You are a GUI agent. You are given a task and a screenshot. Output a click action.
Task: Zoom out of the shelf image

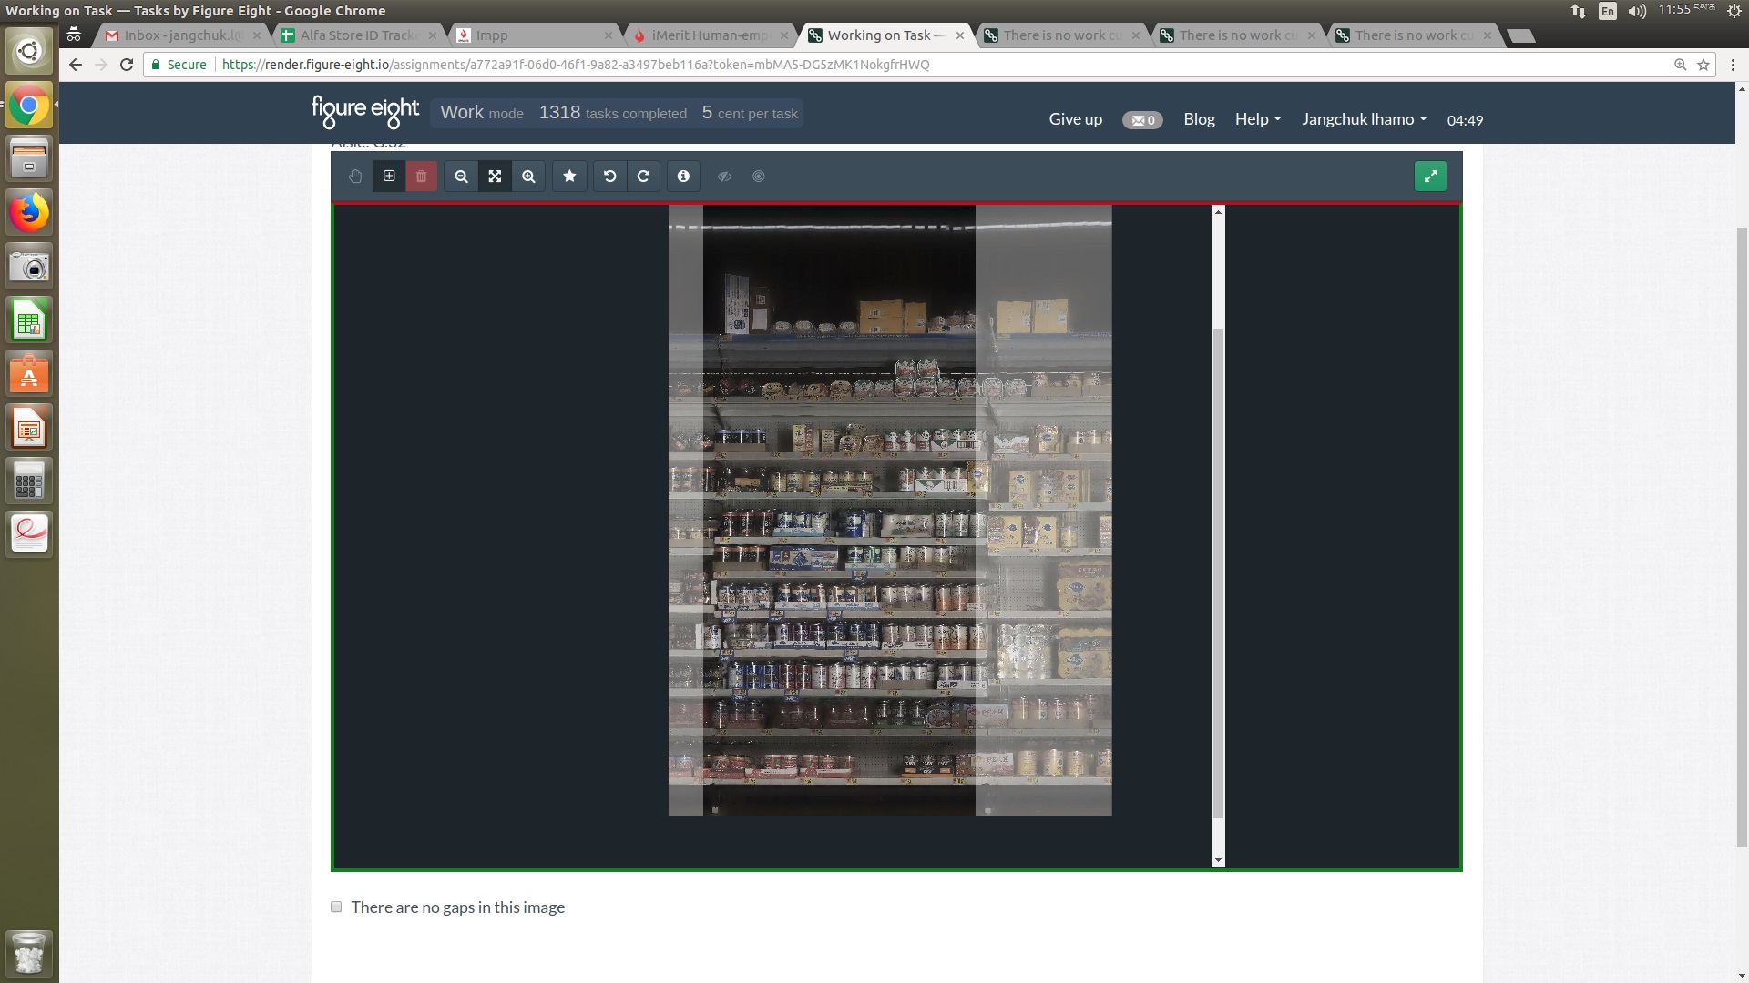click(x=461, y=177)
